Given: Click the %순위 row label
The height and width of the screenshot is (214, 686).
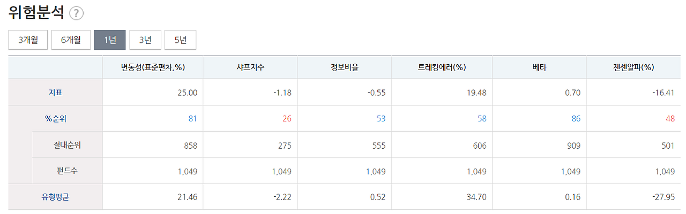Looking at the screenshot, I should click(56, 119).
